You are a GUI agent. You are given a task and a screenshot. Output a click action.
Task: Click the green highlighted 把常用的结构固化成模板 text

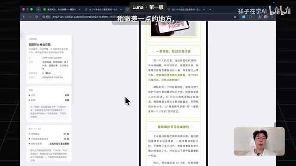(171, 75)
